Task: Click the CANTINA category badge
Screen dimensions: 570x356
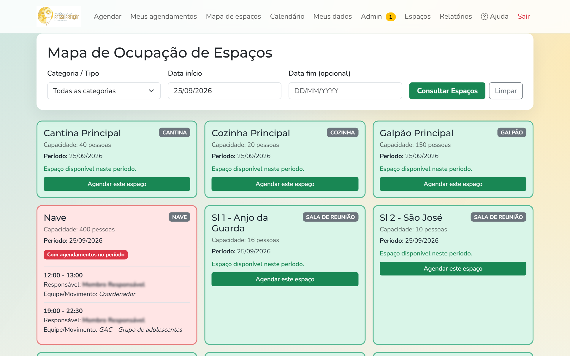Action: 175,133
